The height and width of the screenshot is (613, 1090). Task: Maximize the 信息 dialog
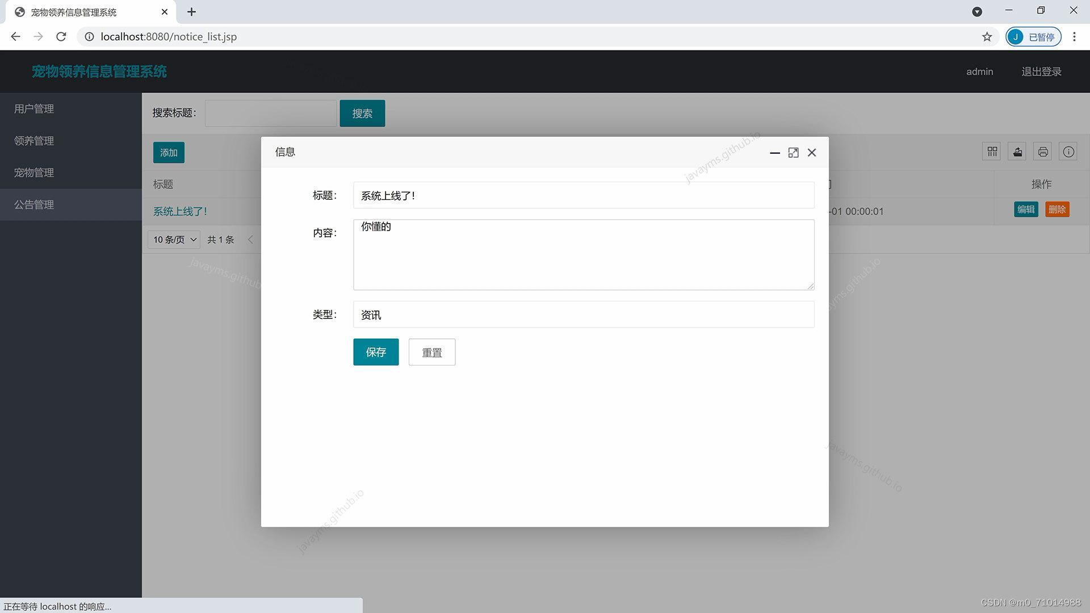point(793,153)
